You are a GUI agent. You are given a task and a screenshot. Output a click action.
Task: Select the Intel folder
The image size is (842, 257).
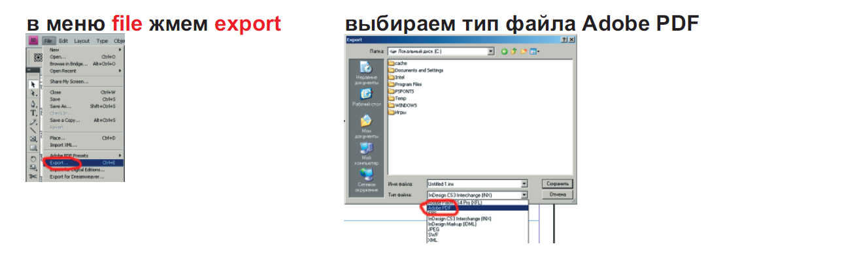(397, 77)
